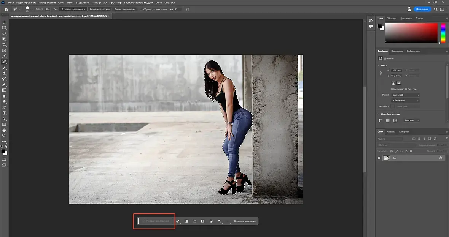
Task: Select the Zoom magnifier tool
Action: [x=4, y=136]
